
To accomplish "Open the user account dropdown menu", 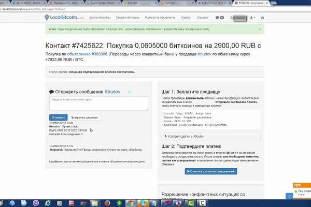I will [x=244, y=18].
